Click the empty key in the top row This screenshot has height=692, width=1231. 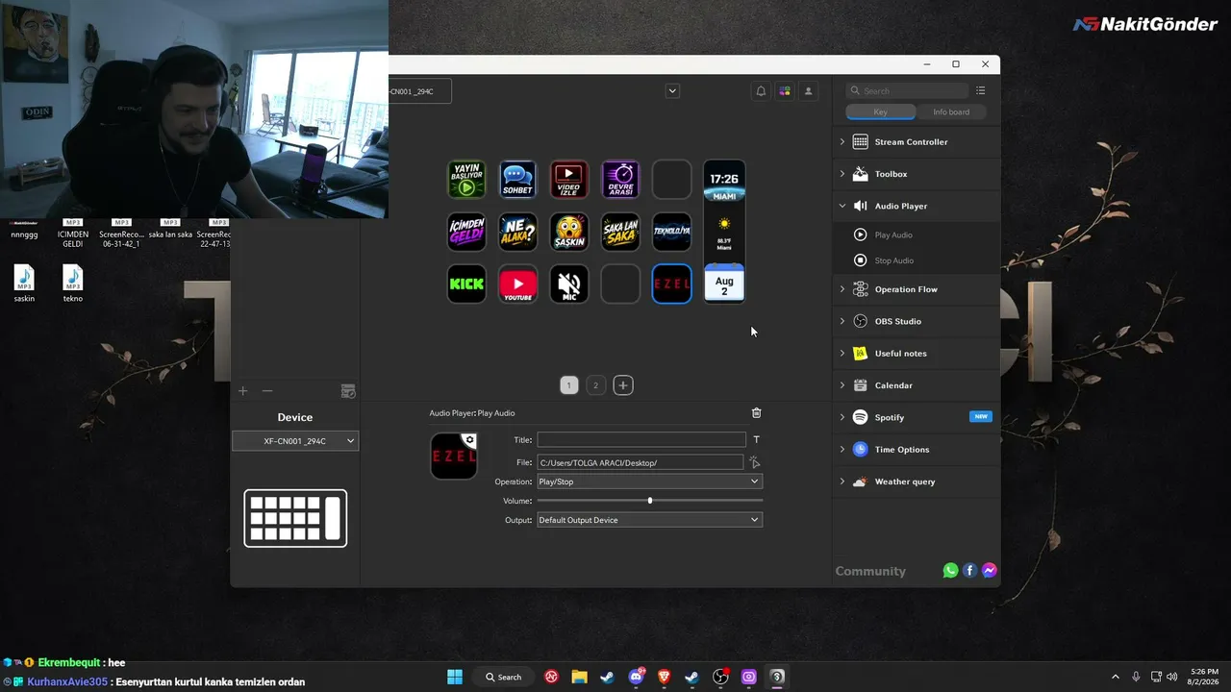pyautogui.click(x=671, y=180)
